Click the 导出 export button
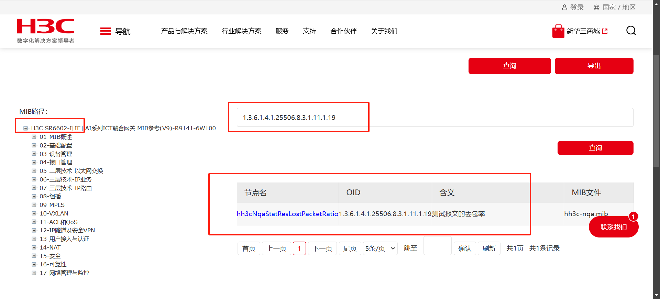Viewport: 660px width, 299px height. point(594,66)
